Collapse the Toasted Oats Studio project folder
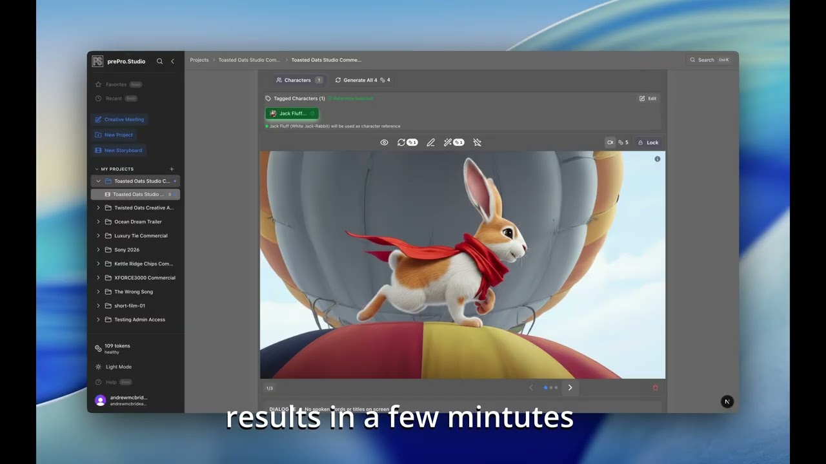Screen dimensions: 826x464 [98, 181]
